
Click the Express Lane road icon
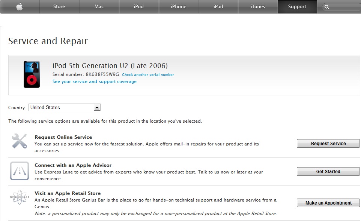(20, 171)
